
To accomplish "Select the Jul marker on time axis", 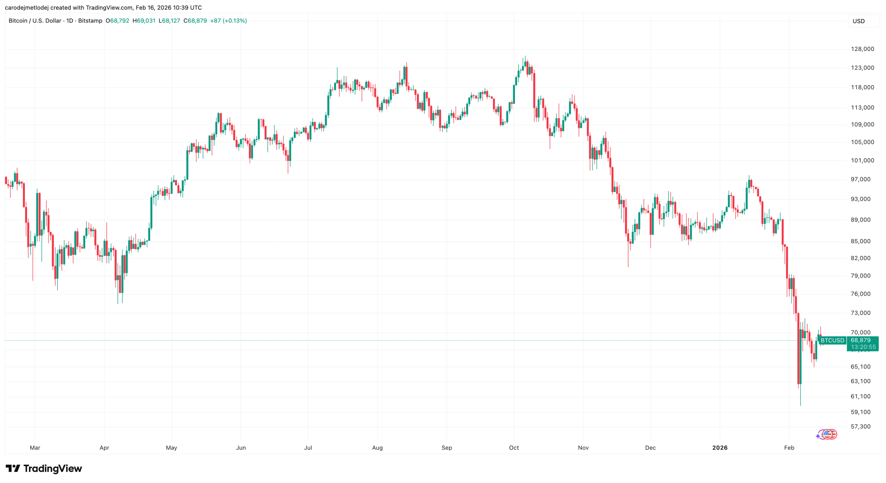I will click(x=308, y=448).
